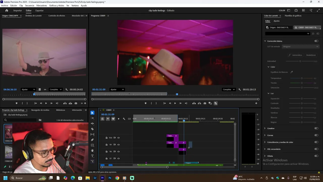Open Plantillas de gráficos tab

click(293, 16)
